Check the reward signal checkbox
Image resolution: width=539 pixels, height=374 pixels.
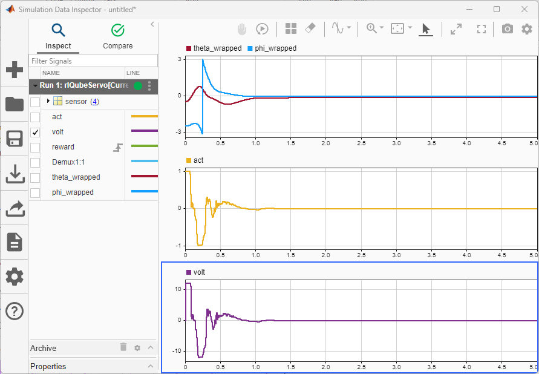(35, 147)
